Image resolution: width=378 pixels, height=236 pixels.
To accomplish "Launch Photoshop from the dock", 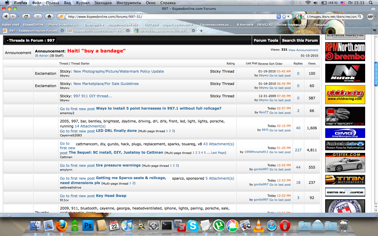I will coord(88,226).
